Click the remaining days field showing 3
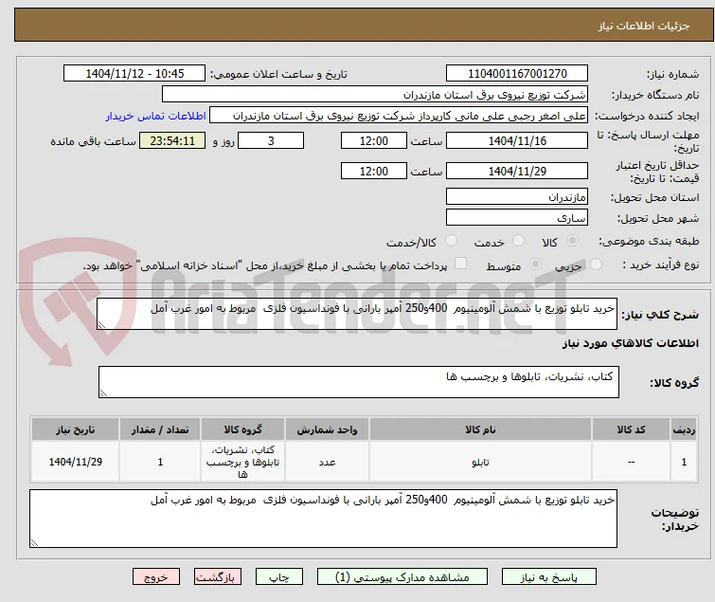 (x=271, y=140)
